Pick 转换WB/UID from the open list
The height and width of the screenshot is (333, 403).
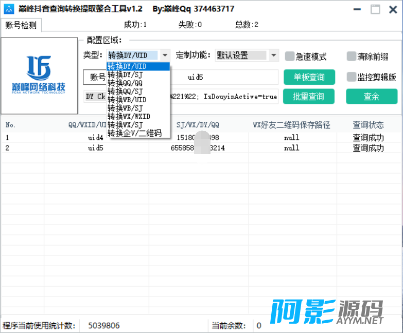(127, 100)
